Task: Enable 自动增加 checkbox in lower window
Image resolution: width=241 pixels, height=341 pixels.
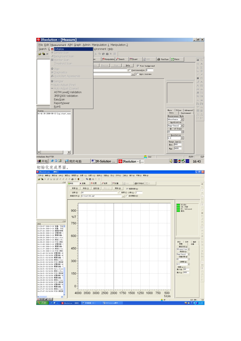Action: point(127,196)
